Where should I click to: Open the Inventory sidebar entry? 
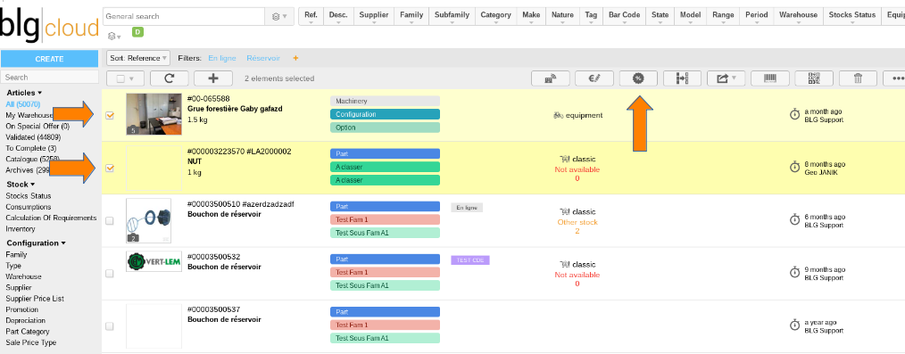coord(21,229)
